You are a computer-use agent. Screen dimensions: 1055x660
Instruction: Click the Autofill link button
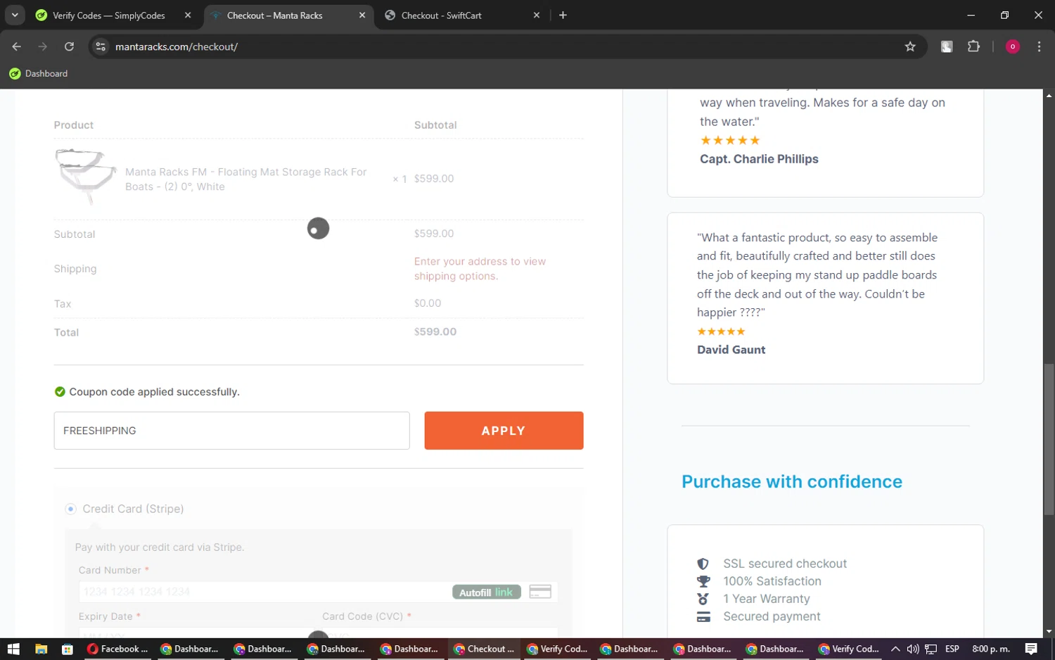coord(487,592)
